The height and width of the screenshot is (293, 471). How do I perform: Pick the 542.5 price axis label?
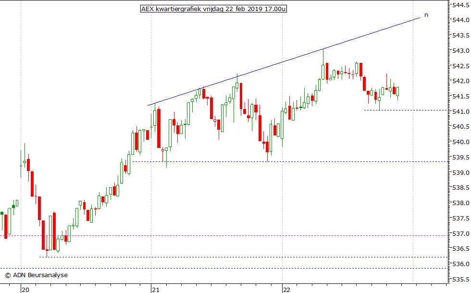461,66
